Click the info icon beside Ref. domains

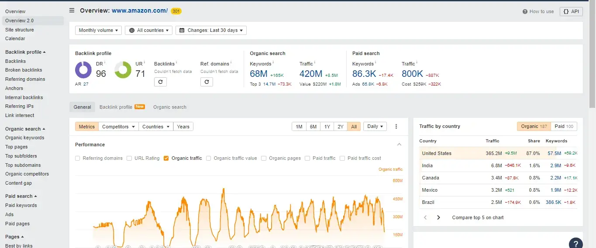point(231,62)
